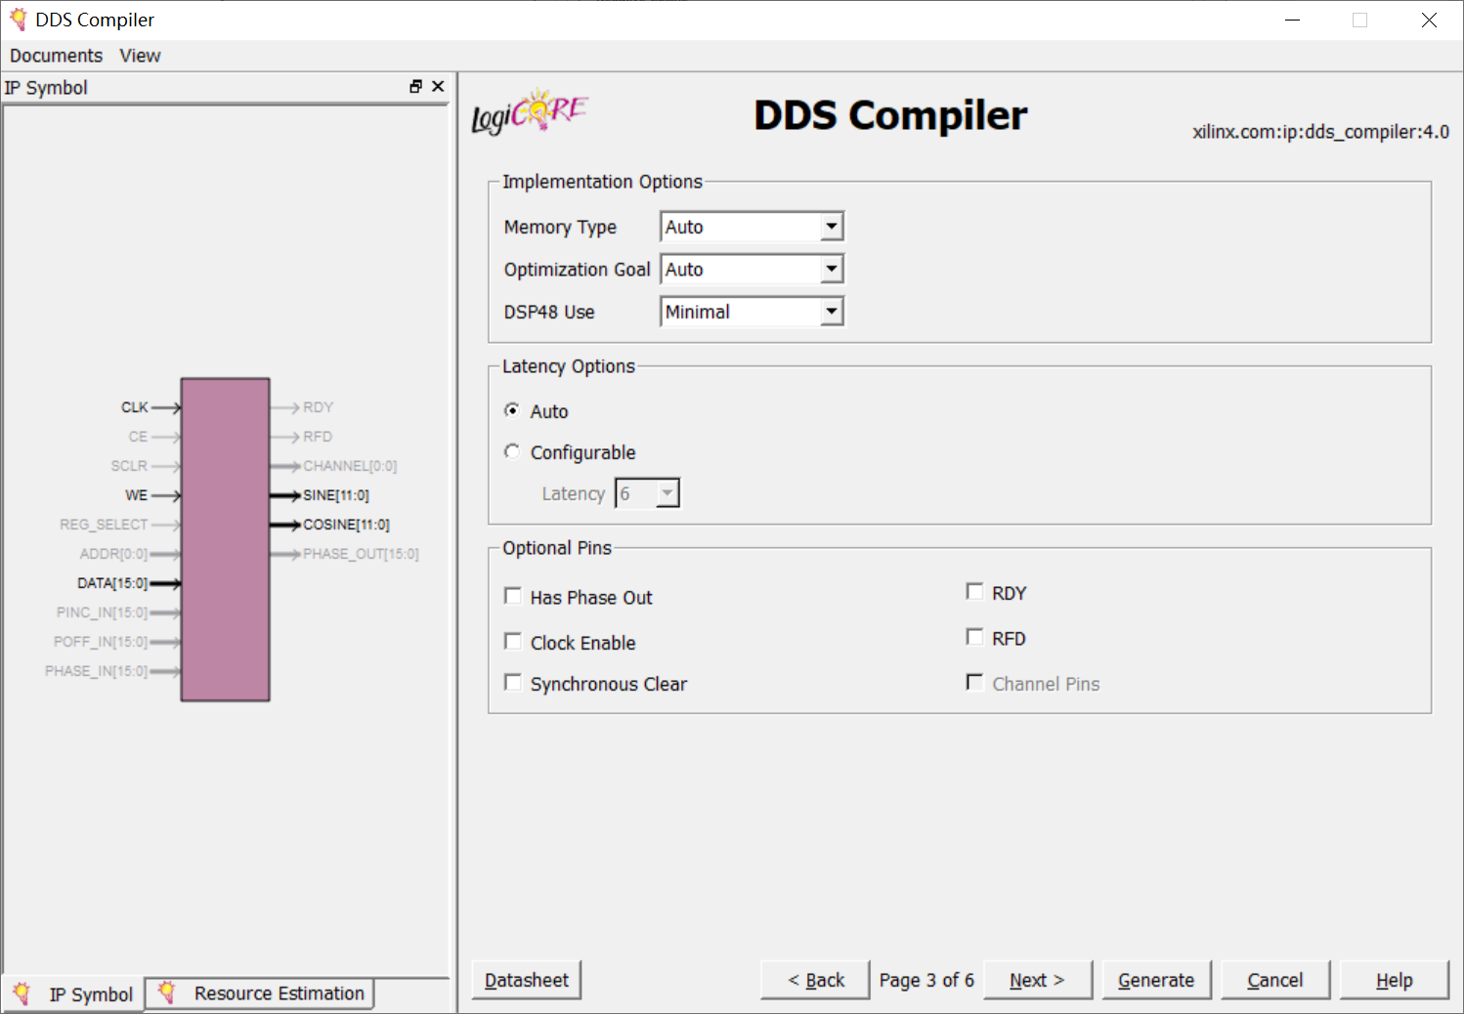Click the REG_SELECT pin label
This screenshot has width=1464, height=1014.
[104, 525]
